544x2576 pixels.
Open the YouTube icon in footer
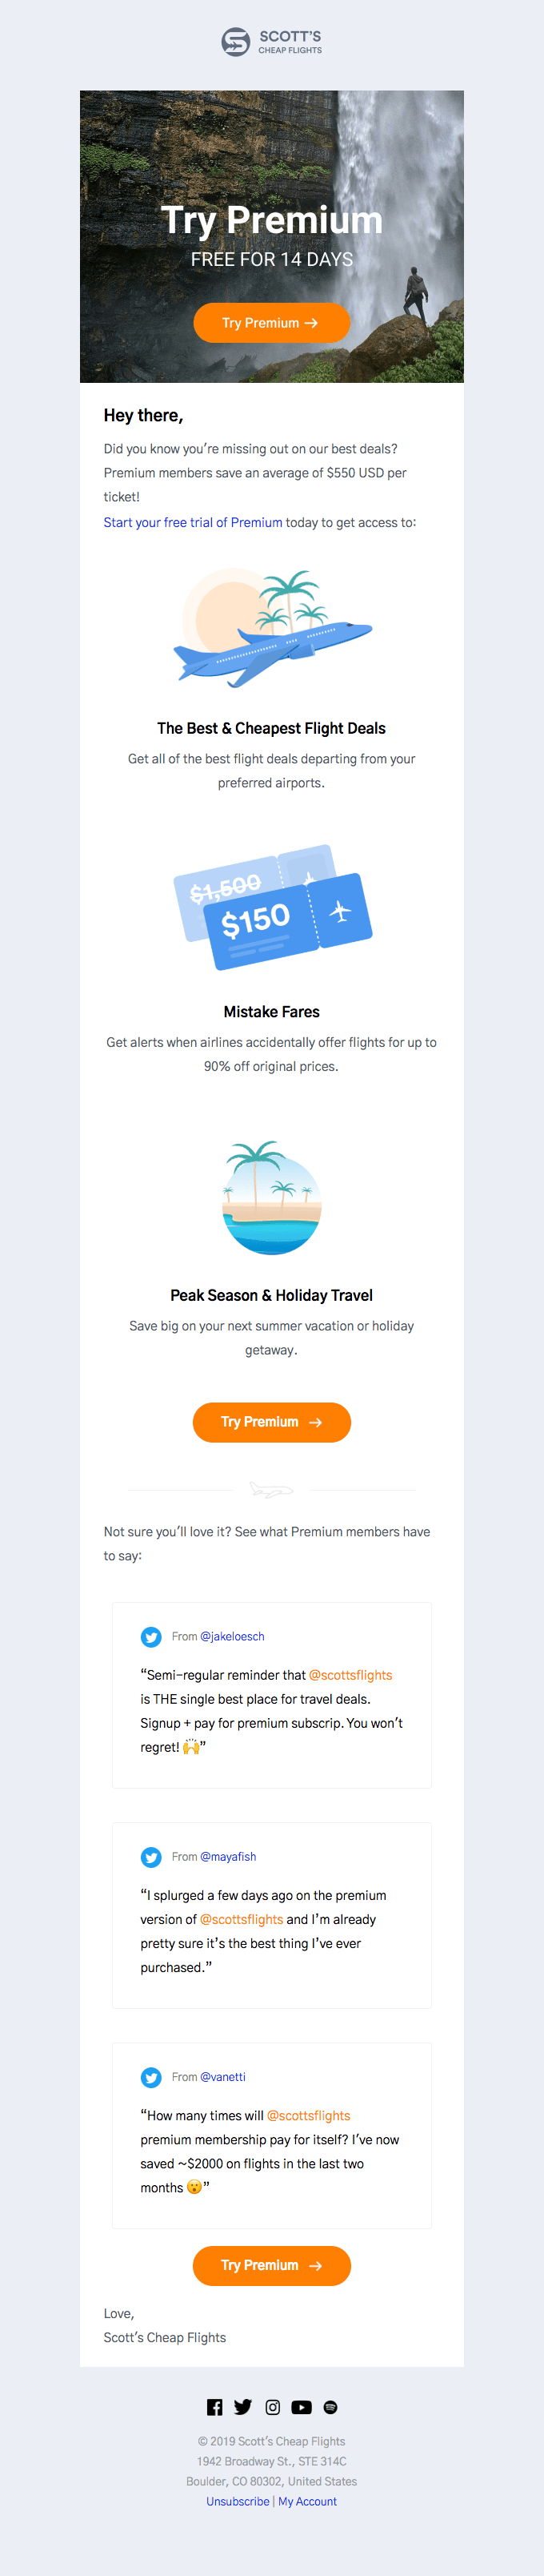click(x=302, y=2407)
